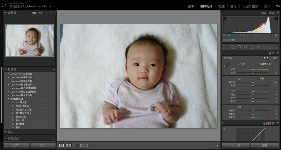
Task: Apply the 室內RX100 preset
Action: (21, 117)
